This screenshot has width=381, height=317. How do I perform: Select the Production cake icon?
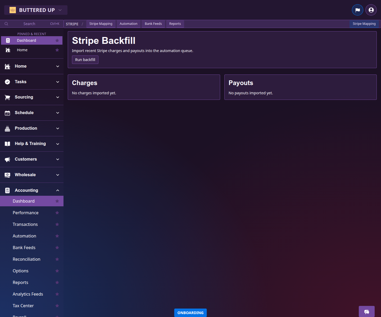(x=7, y=128)
